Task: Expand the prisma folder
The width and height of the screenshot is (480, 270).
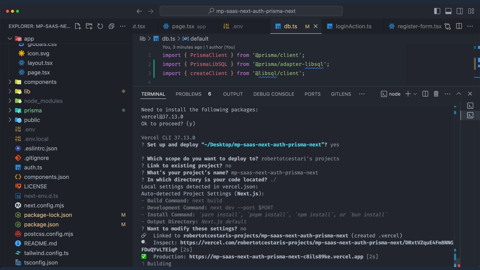Action: tap(10, 110)
